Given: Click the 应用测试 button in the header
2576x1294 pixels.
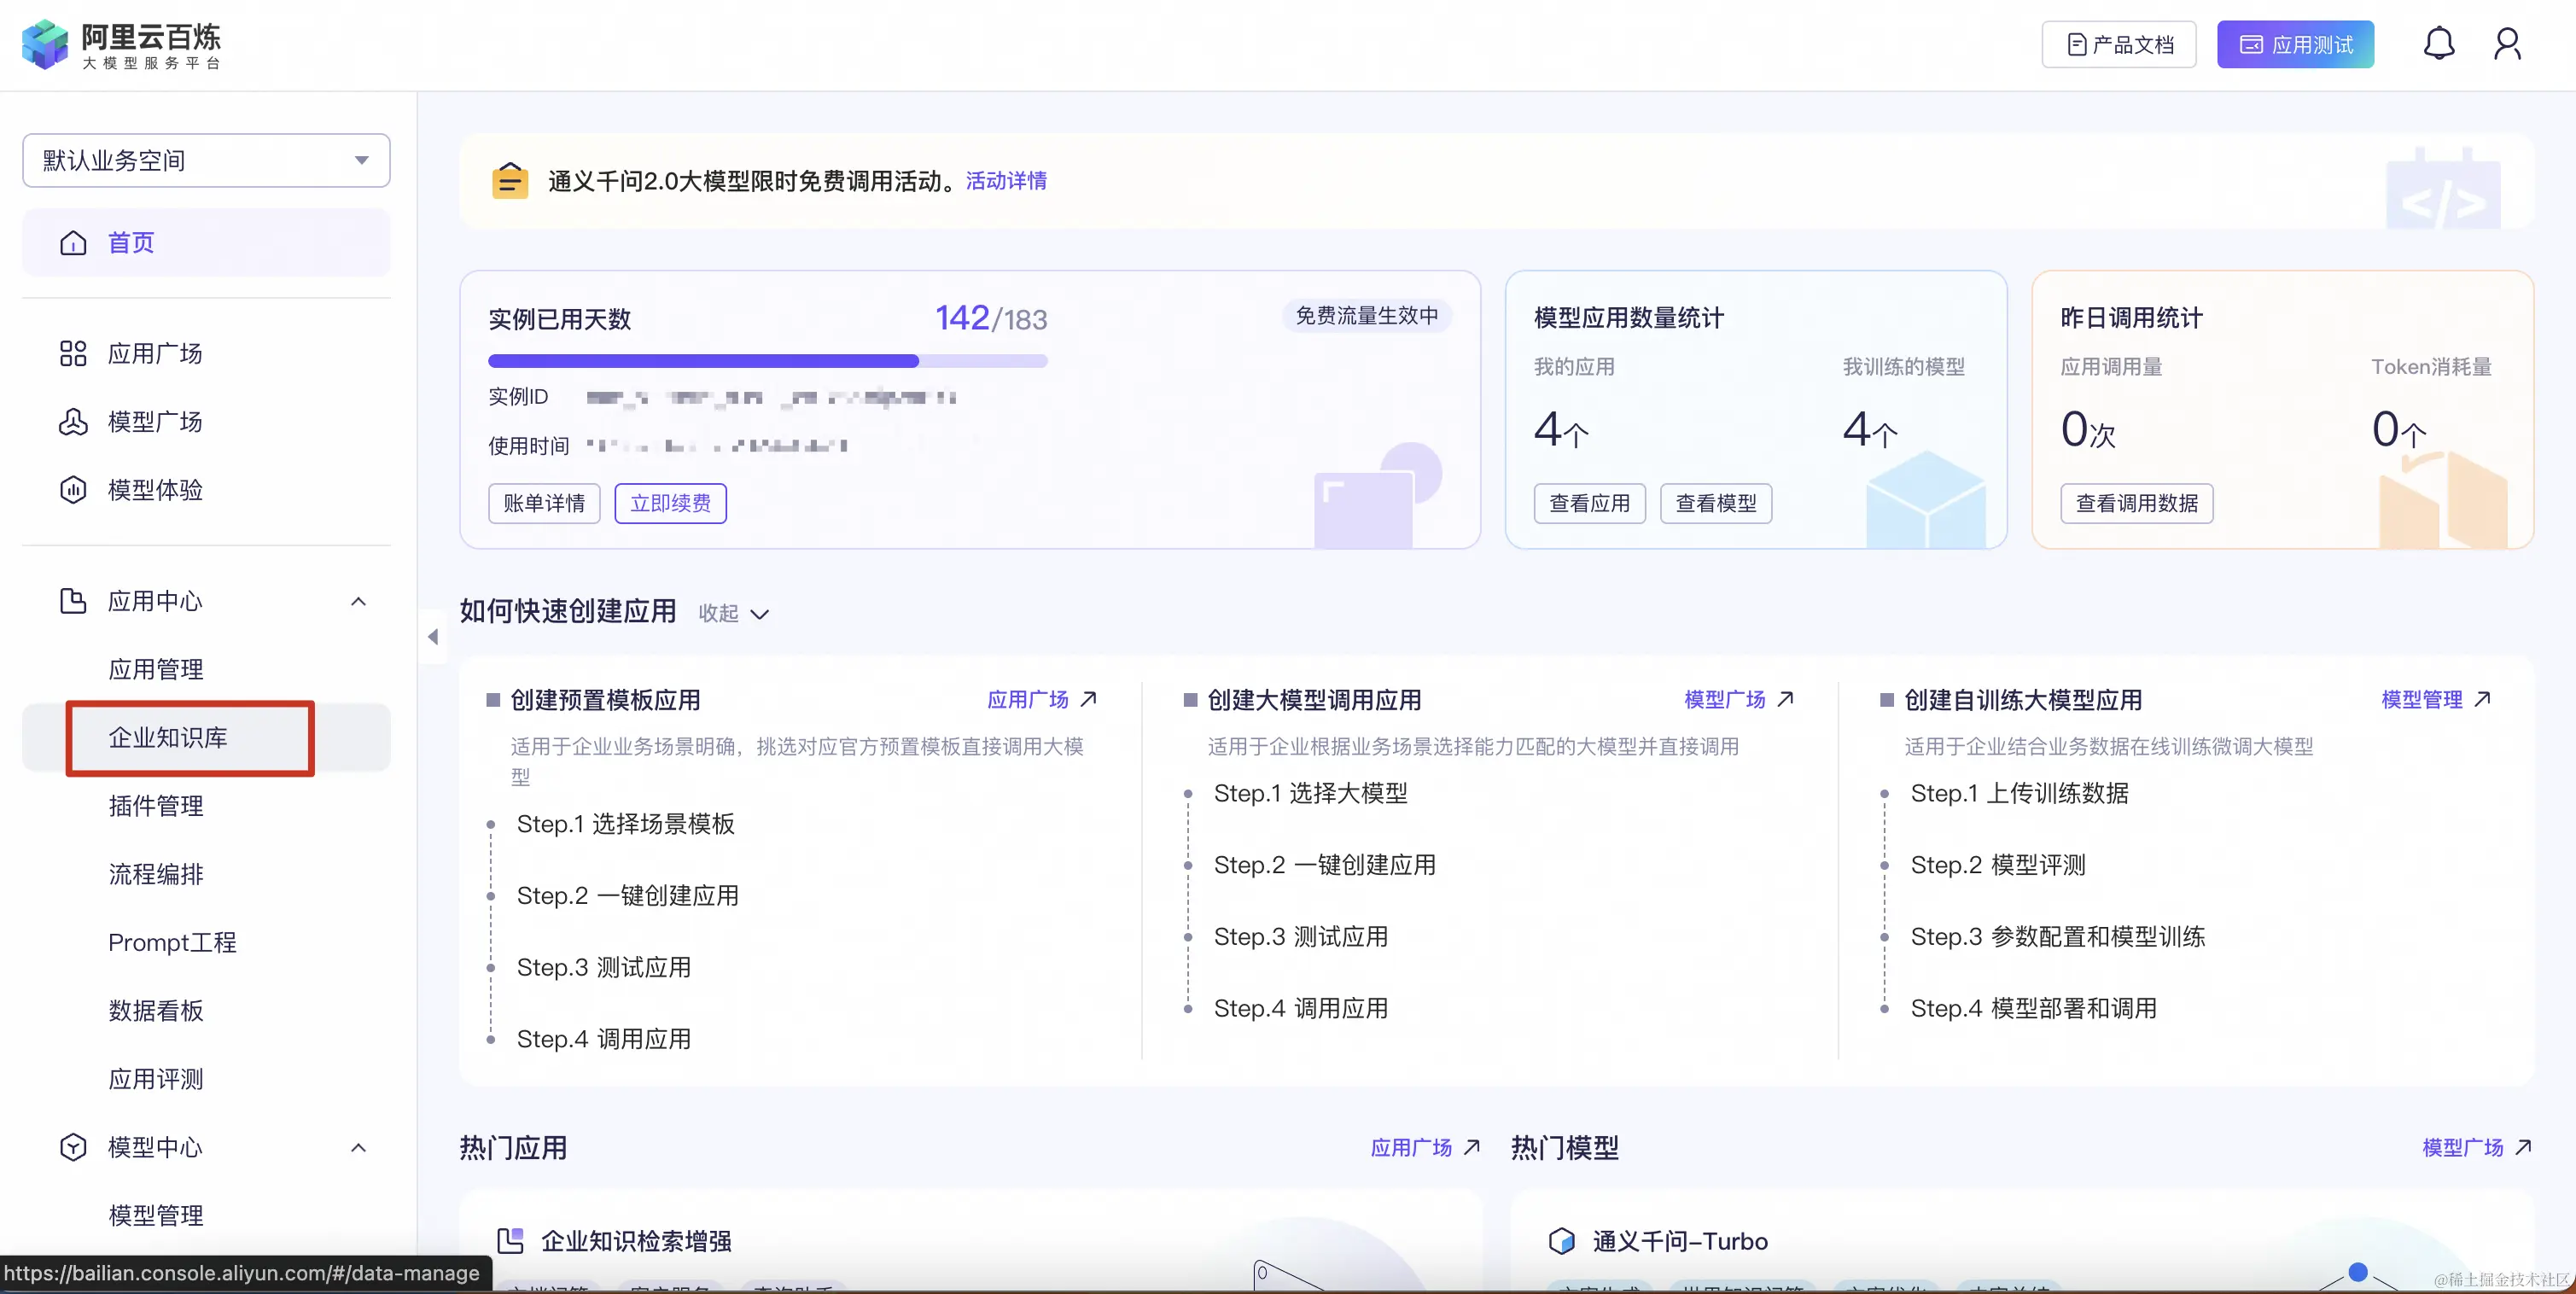Looking at the screenshot, I should pos(2295,45).
